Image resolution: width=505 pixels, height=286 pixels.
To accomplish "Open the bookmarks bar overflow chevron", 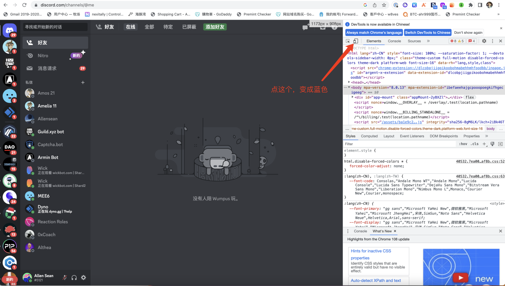I will 499,14.
